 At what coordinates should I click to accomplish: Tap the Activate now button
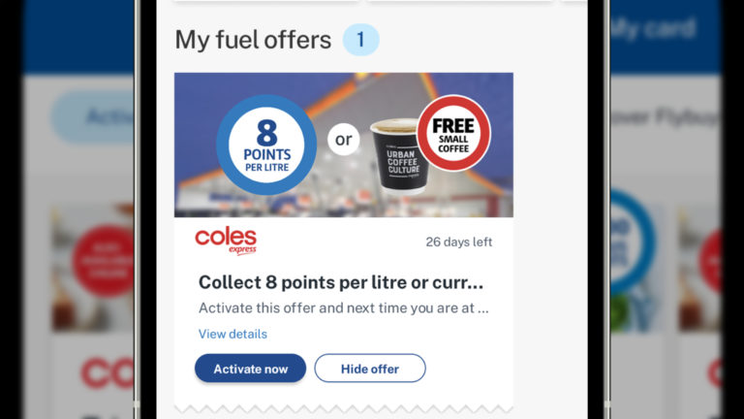coord(250,369)
